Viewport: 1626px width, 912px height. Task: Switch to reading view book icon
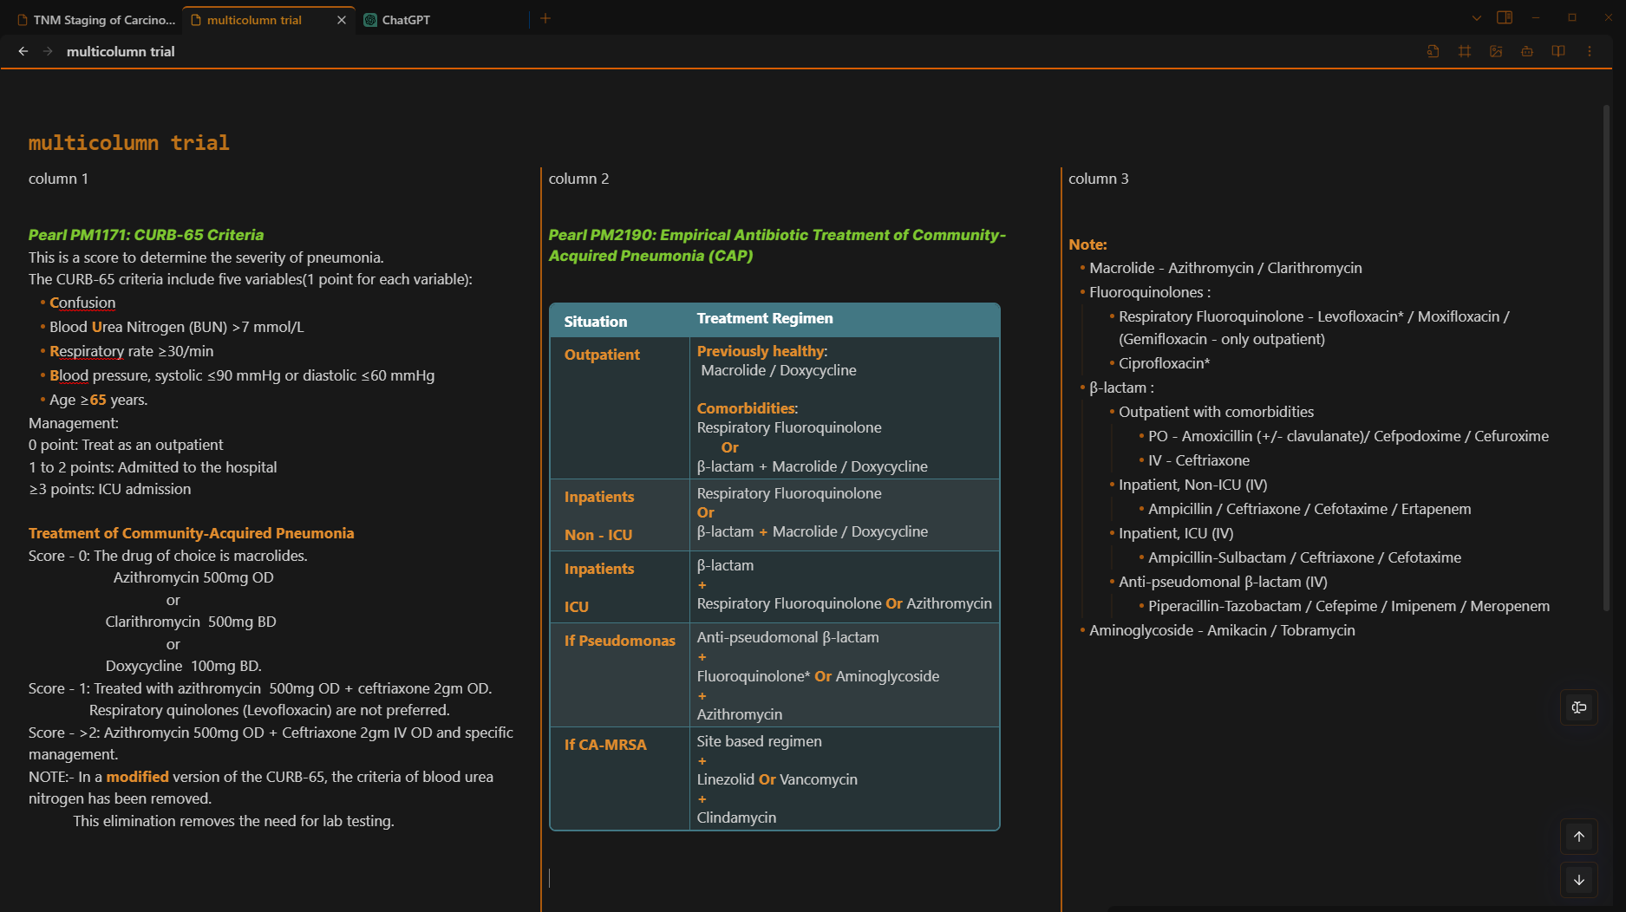tap(1558, 51)
